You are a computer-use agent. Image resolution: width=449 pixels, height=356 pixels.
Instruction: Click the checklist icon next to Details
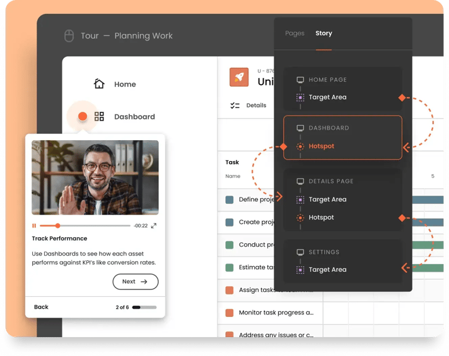(x=235, y=106)
